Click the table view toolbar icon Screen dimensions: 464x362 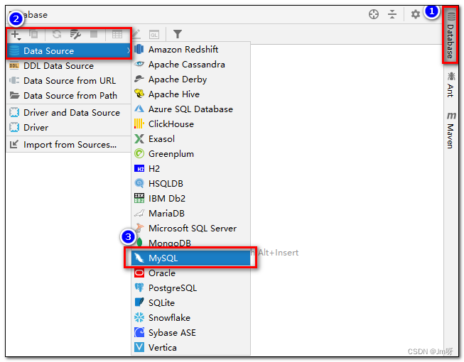tap(117, 35)
